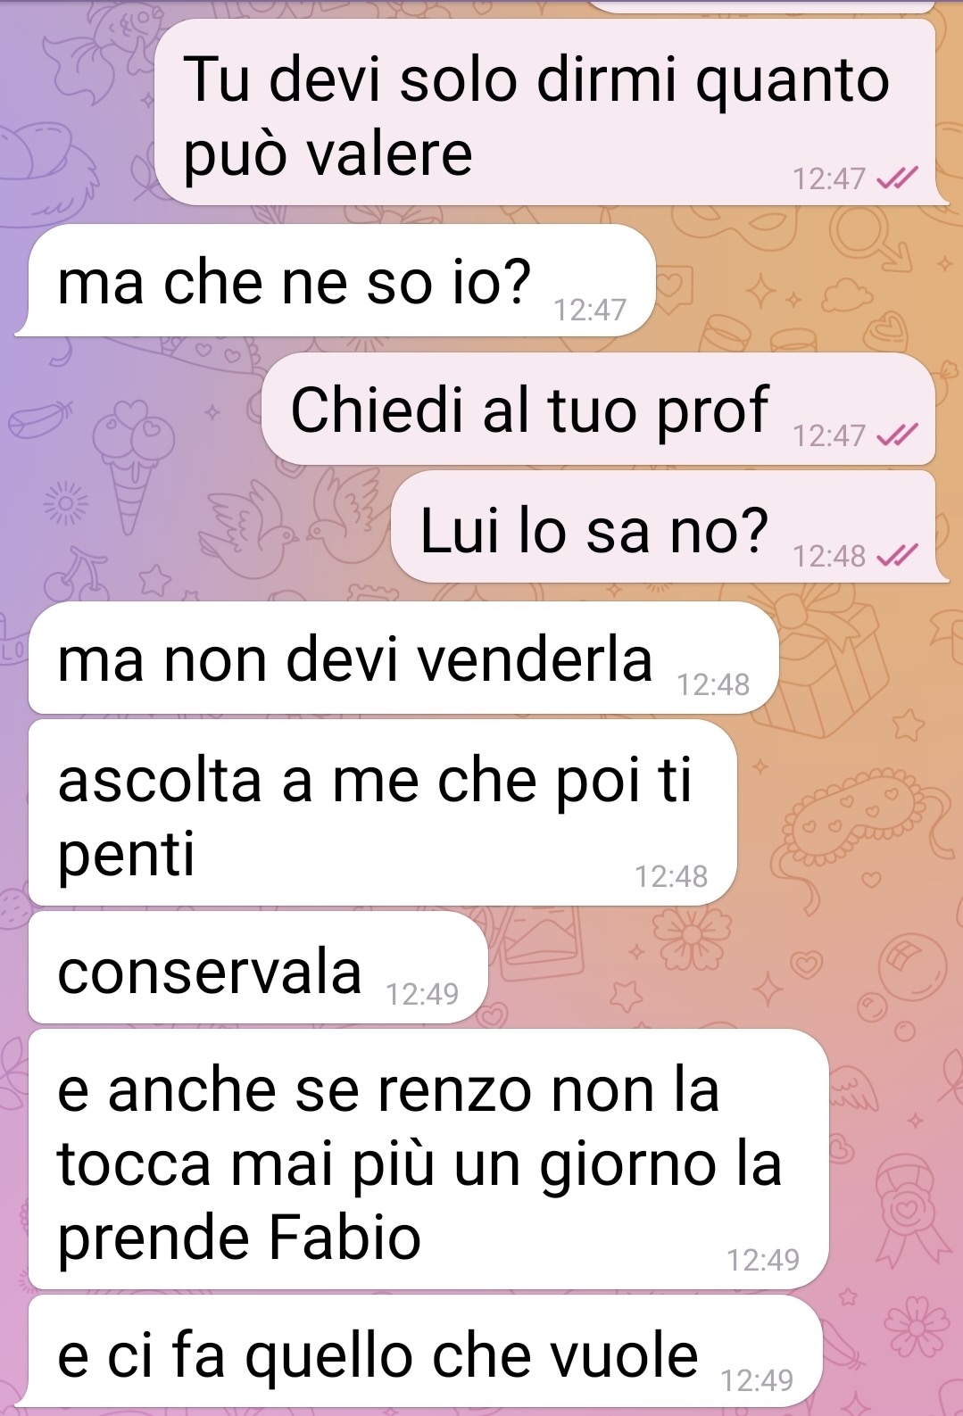Select the "ma che ne so io?" message
The image size is (963, 1416).
pos(343,281)
